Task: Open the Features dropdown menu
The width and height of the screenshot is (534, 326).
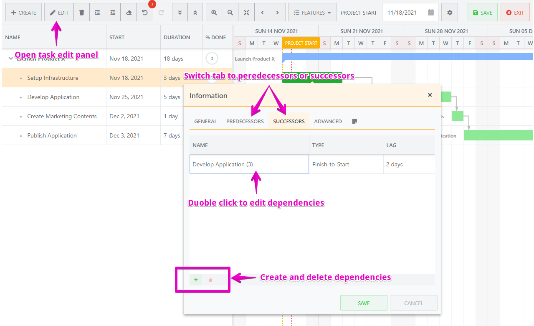Action: (x=312, y=12)
